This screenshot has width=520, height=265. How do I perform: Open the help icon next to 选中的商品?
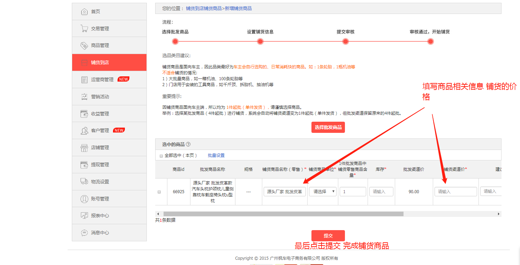tap(188, 144)
